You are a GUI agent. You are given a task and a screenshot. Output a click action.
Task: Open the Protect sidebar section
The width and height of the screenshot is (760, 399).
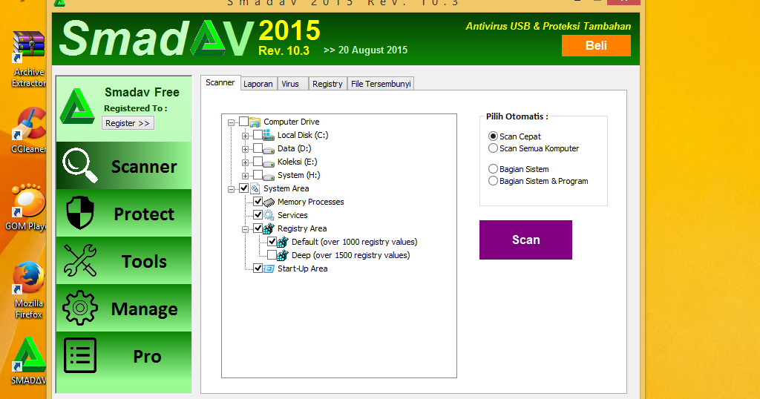point(124,213)
